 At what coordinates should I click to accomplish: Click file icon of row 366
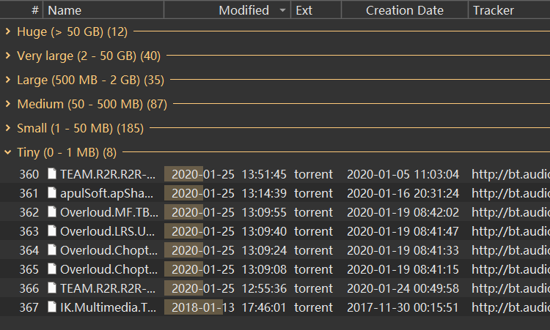click(x=52, y=288)
